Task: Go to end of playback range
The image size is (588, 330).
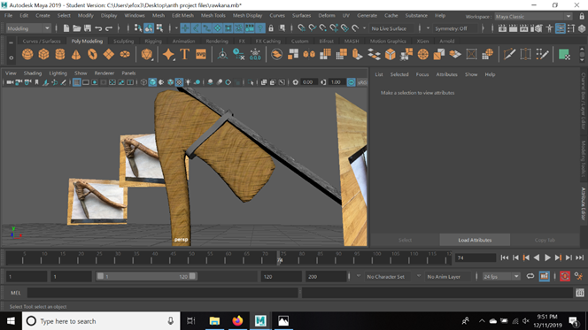Action: pyautogui.click(x=580, y=257)
